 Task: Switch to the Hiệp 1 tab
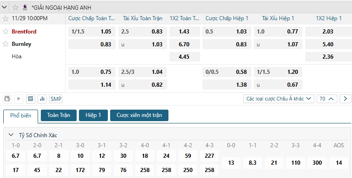[93, 115]
